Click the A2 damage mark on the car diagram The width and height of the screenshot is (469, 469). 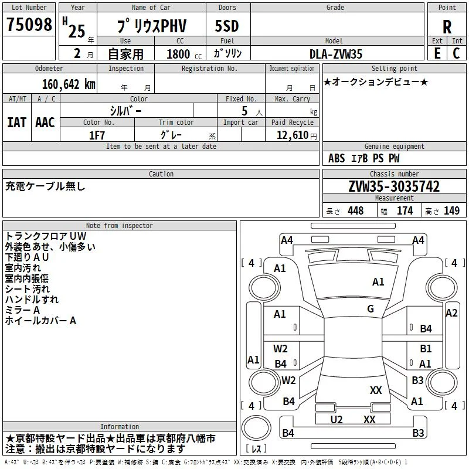coord(451,313)
